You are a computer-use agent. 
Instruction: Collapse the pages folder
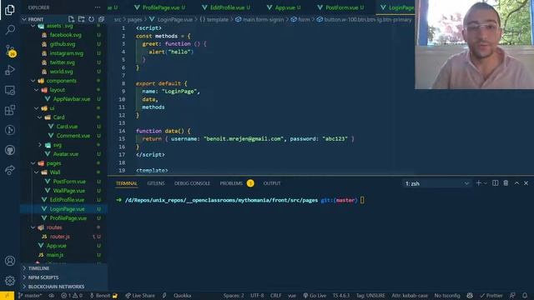click(x=33, y=163)
